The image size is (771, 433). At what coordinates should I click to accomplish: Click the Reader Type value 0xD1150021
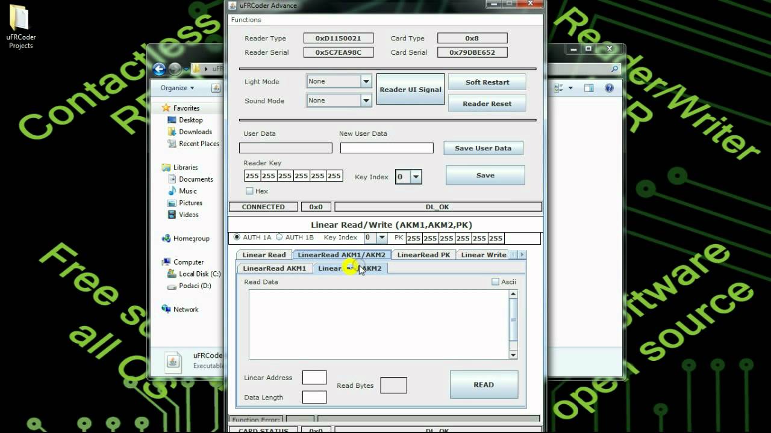click(339, 38)
